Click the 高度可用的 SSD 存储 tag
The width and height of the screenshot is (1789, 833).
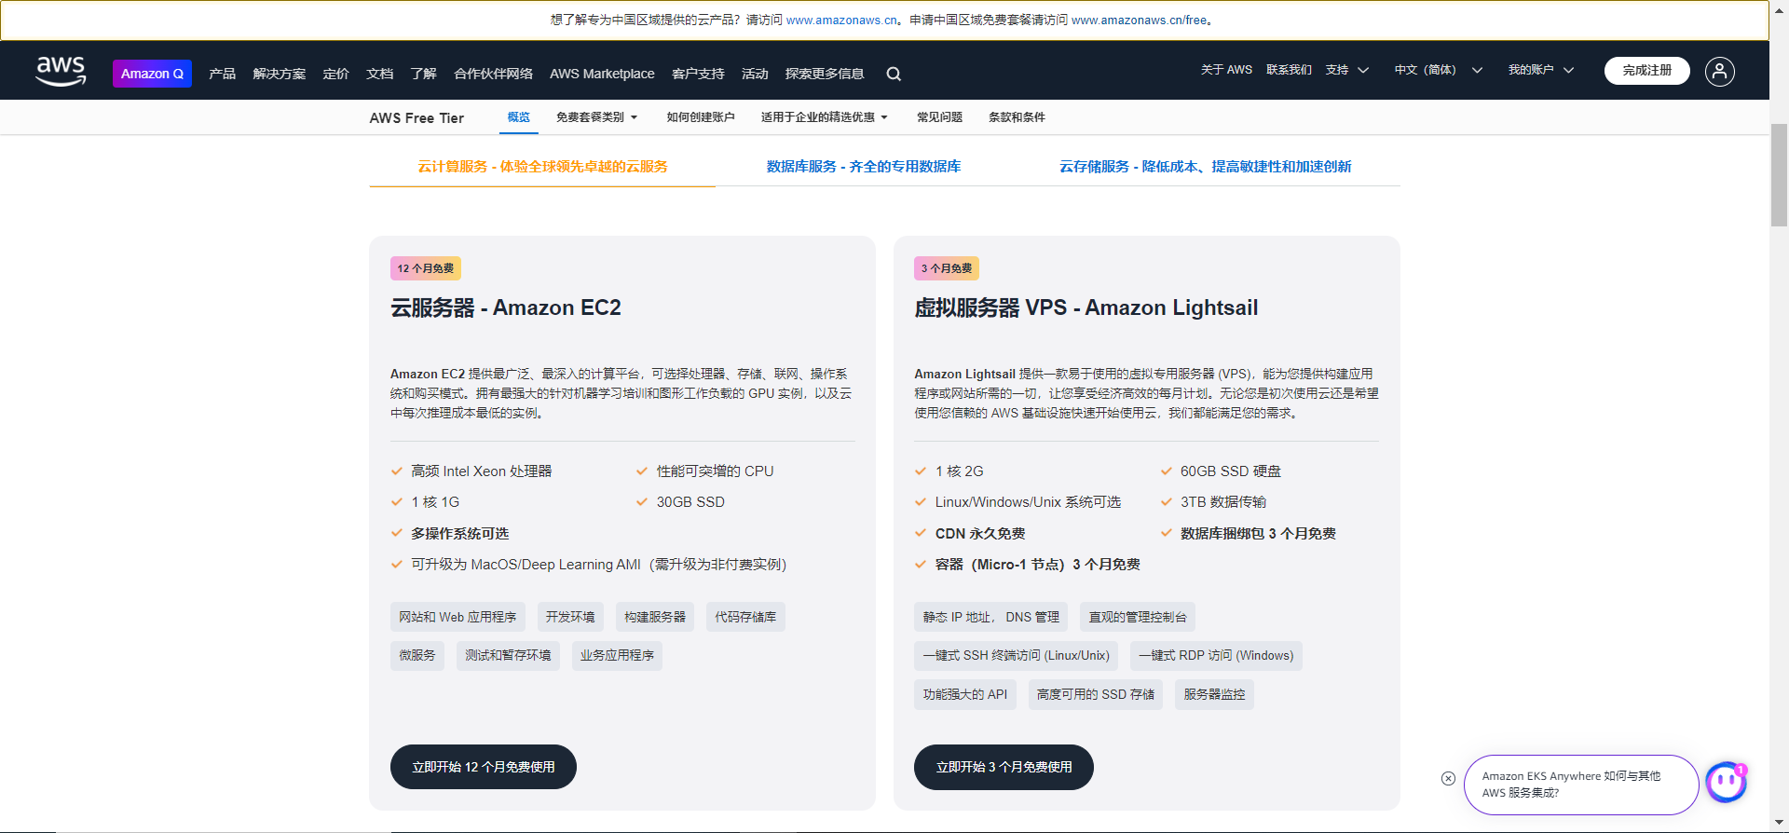[x=1096, y=694]
